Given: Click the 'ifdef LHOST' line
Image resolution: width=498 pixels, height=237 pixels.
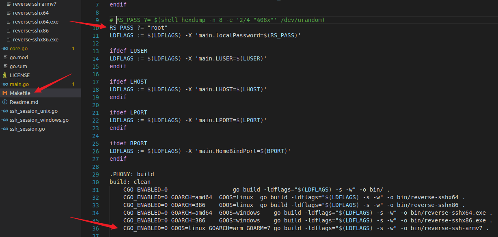Looking at the screenshot, I should pyautogui.click(x=128, y=82).
